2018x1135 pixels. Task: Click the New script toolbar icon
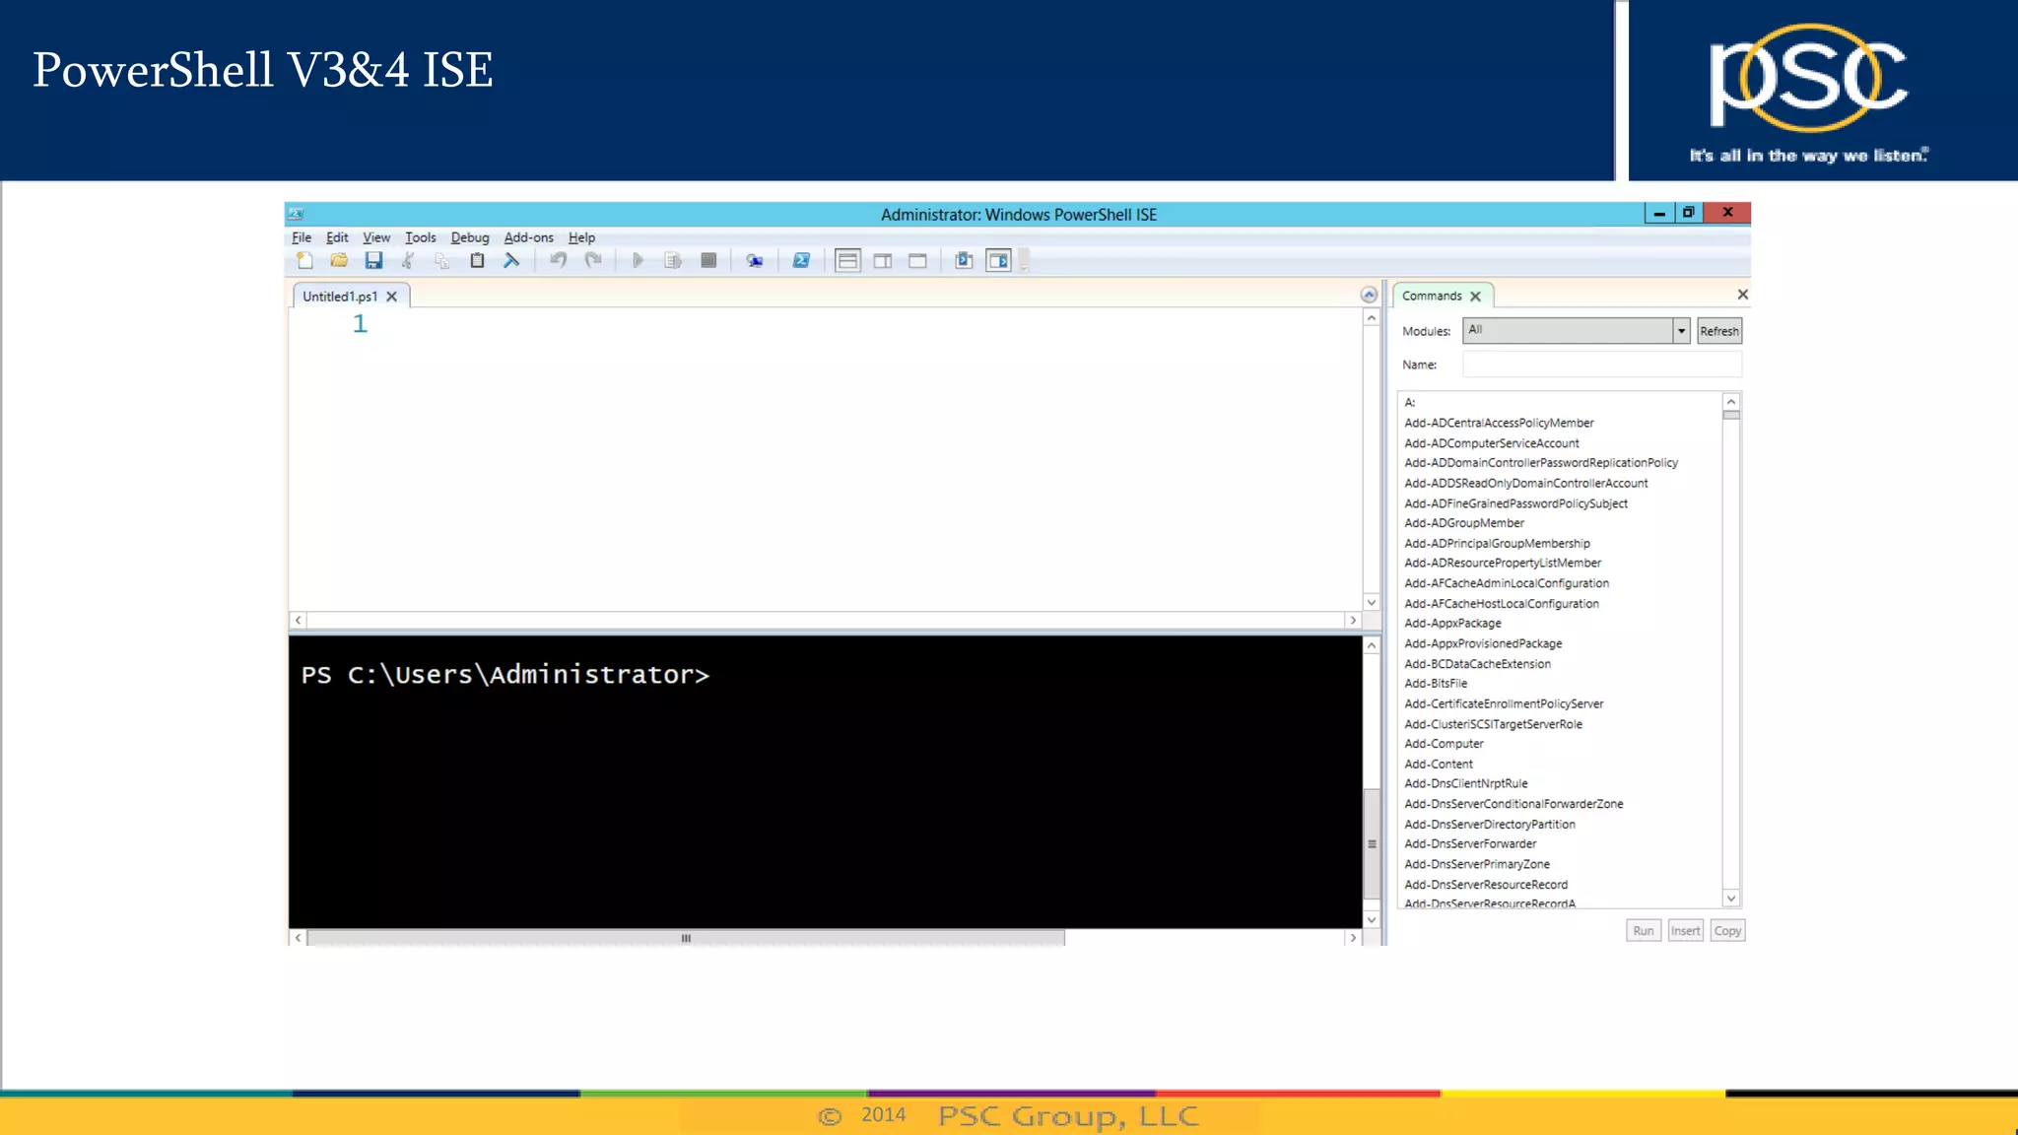[x=304, y=261]
